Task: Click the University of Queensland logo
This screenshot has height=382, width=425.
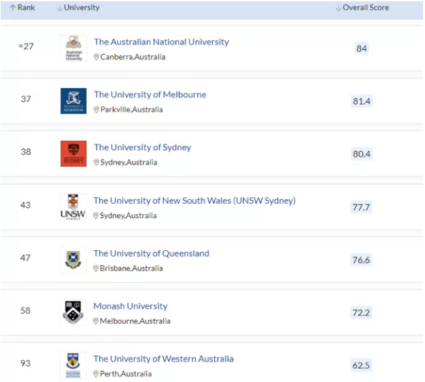Action: click(x=73, y=260)
